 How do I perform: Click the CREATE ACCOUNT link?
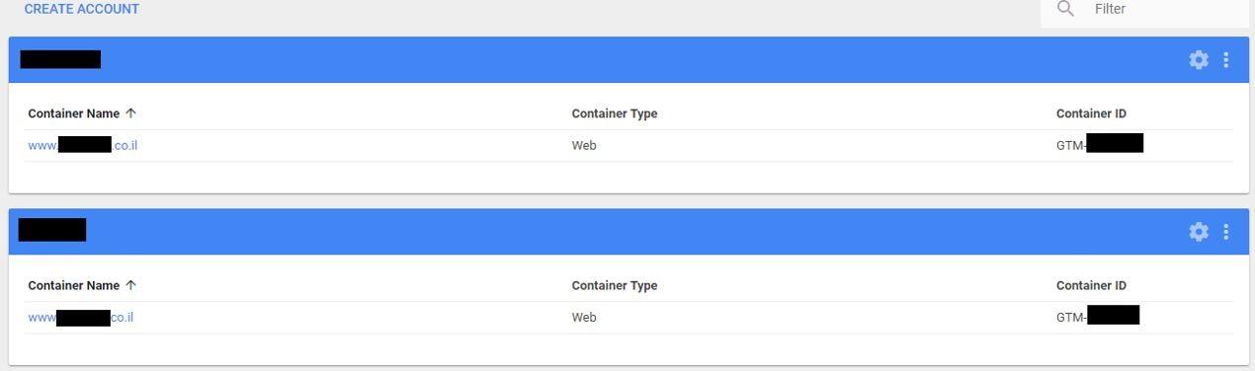(82, 9)
